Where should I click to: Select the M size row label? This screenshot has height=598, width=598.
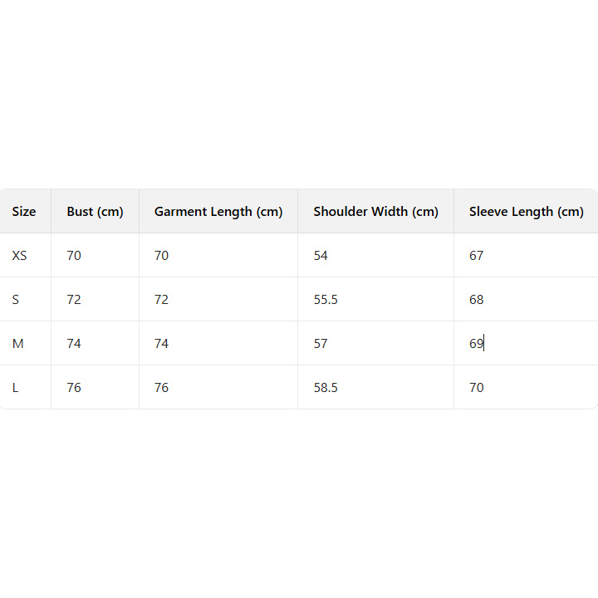(18, 344)
